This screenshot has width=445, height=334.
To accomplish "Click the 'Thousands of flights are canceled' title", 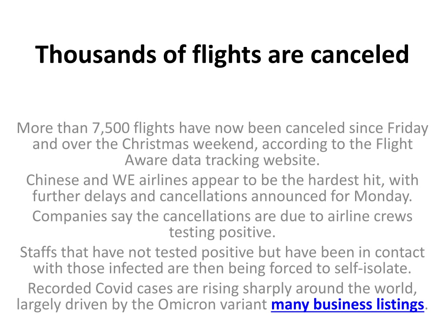I will pyautogui.click(x=222, y=54).
